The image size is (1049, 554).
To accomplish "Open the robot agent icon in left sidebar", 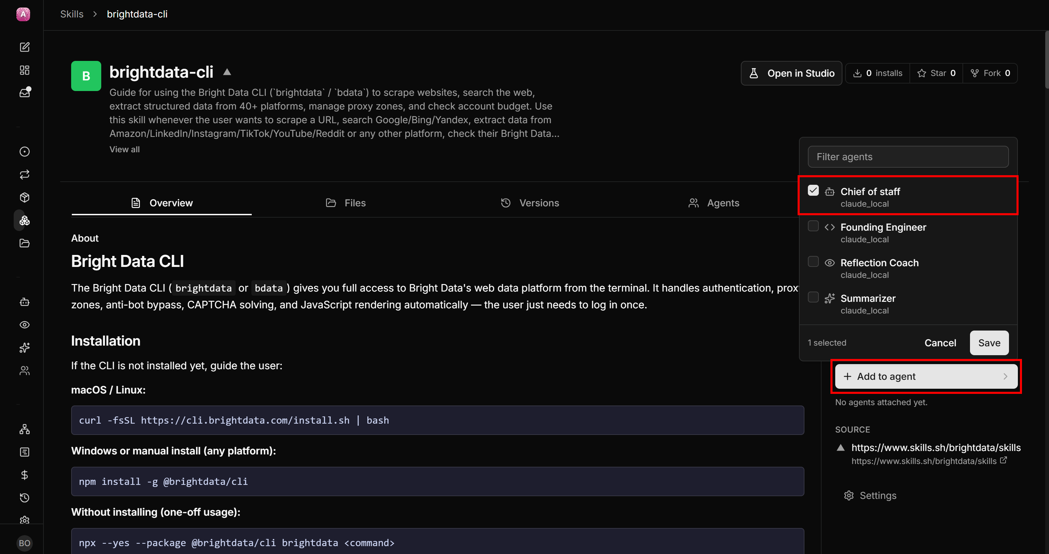I will [x=24, y=302].
